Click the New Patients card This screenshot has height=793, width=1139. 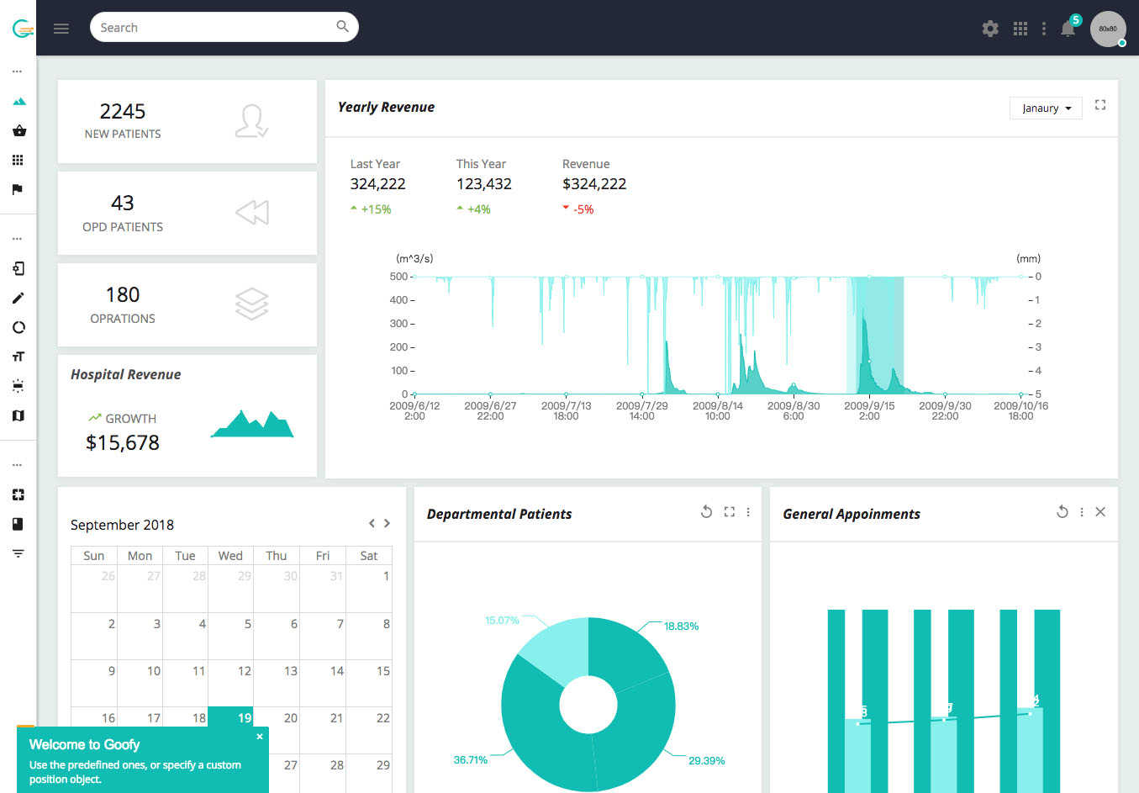point(187,122)
